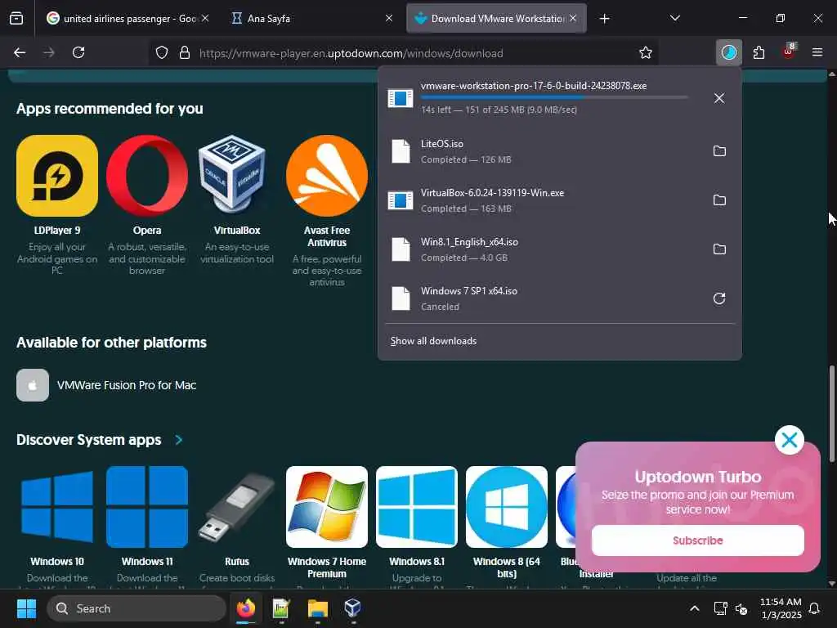Open the Windows Start menu

pyautogui.click(x=26, y=608)
